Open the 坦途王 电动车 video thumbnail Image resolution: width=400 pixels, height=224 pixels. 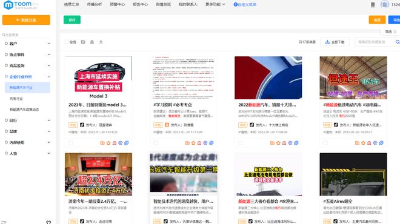coord(353,77)
